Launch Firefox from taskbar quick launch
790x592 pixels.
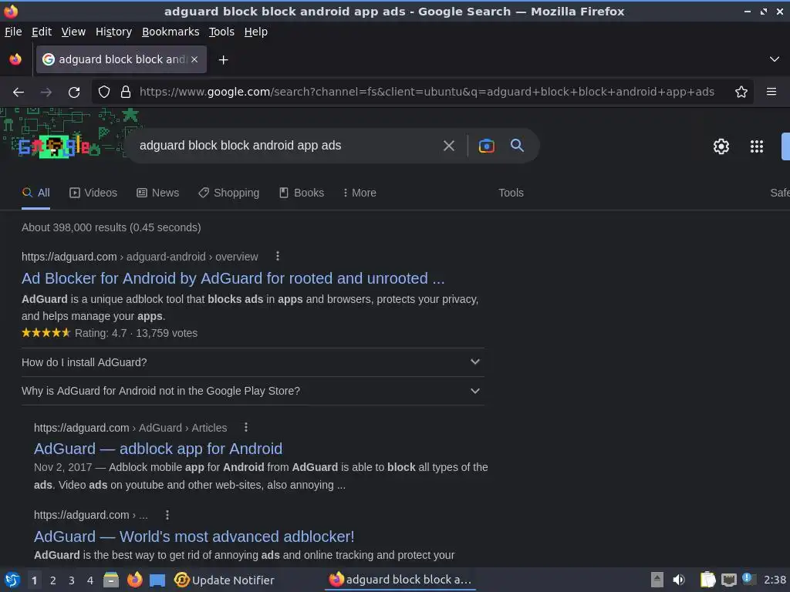point(134,580)
